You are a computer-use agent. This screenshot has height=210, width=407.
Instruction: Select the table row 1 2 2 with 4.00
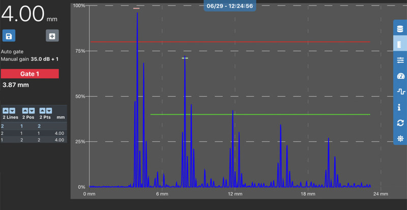pos(34,140)
